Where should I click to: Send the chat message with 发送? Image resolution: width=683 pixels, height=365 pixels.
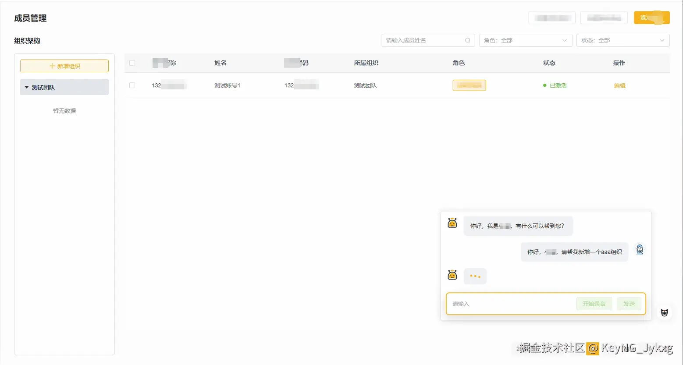(x=629, y=304)
